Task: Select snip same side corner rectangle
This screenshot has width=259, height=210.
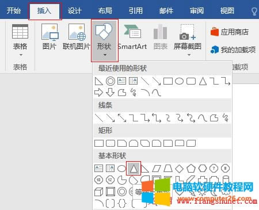Action: (x=134, y=143)
